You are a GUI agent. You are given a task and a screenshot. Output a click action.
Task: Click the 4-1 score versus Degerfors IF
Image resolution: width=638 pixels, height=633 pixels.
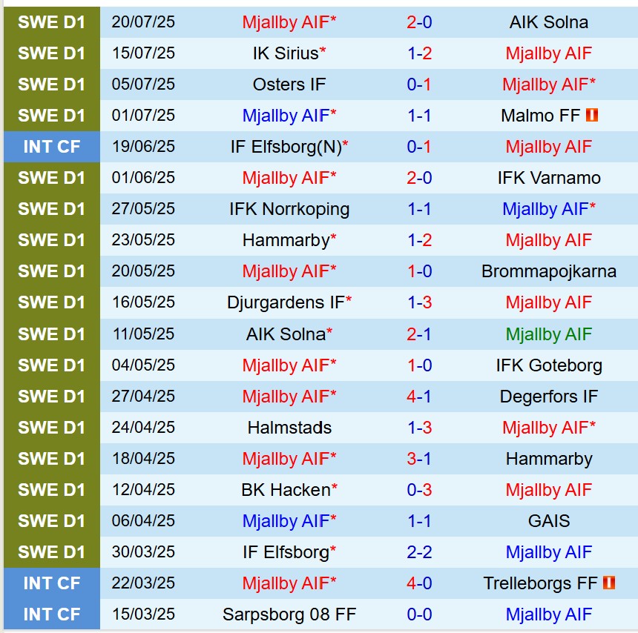pyautogui.click(x=419, y=397)
